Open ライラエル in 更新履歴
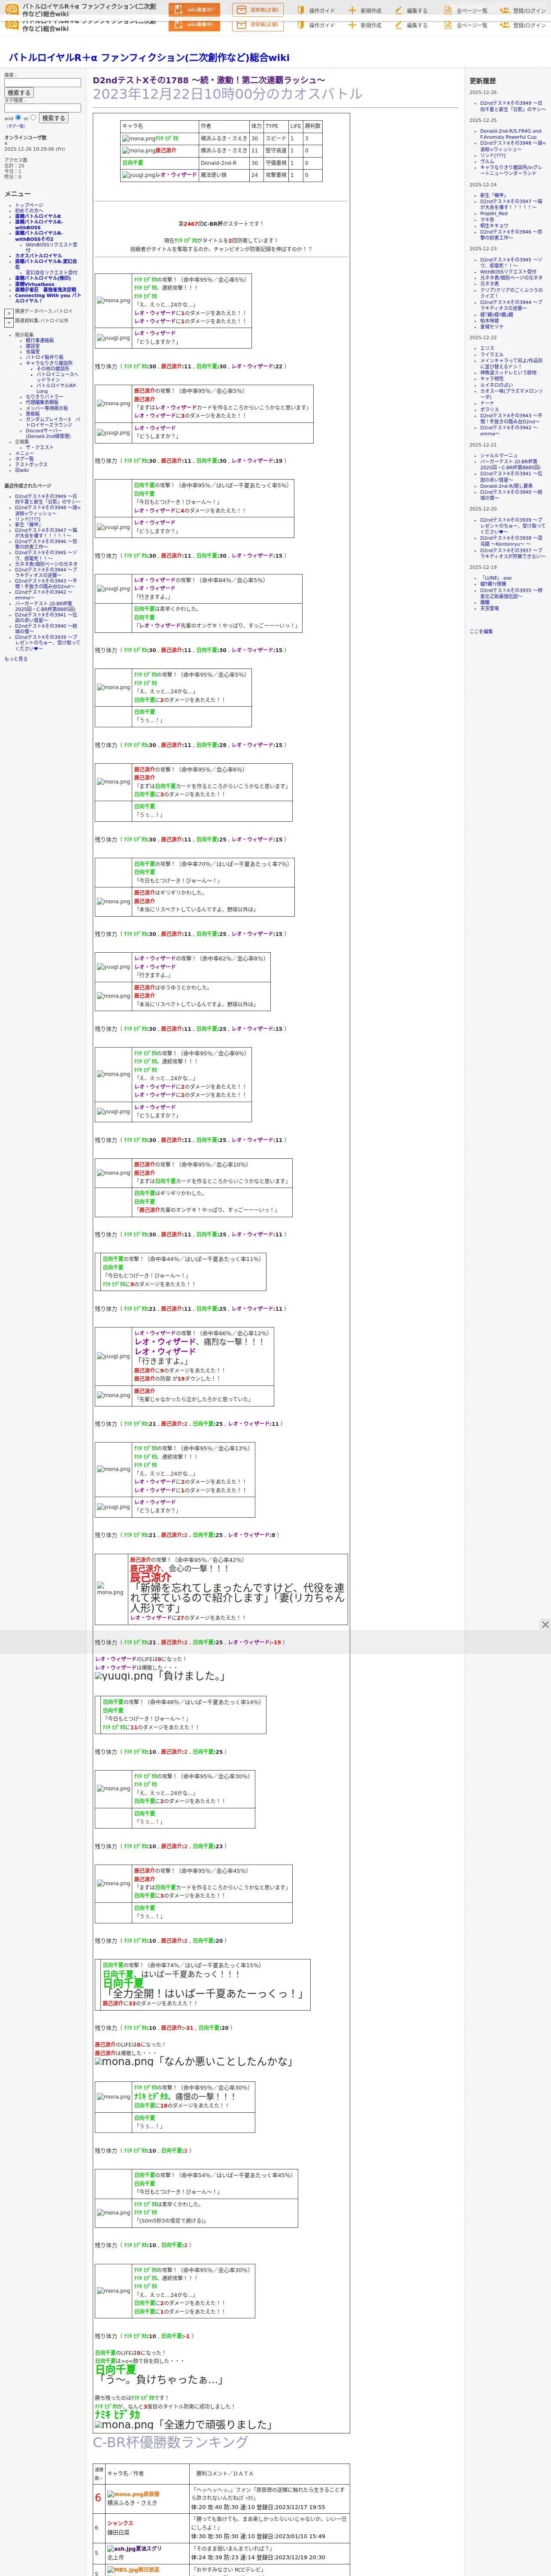The image size is (551, 2576). coord(492,354)
